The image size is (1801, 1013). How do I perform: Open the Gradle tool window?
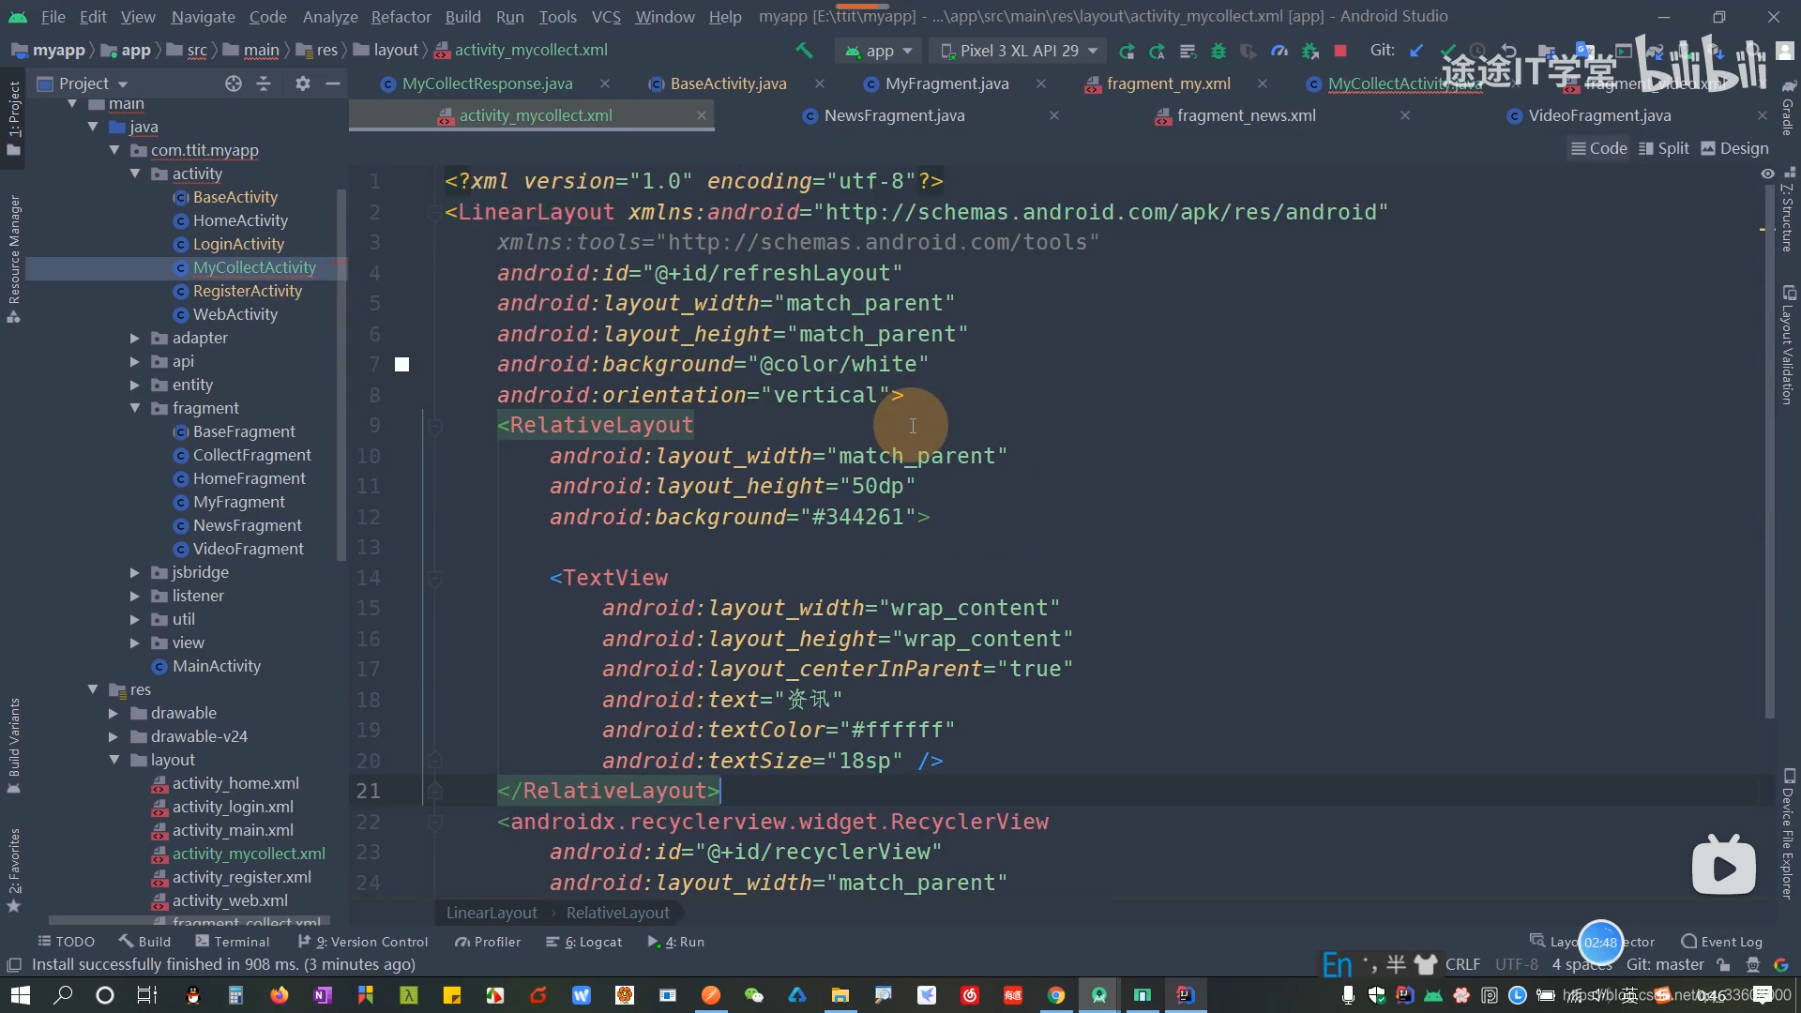1788,108
